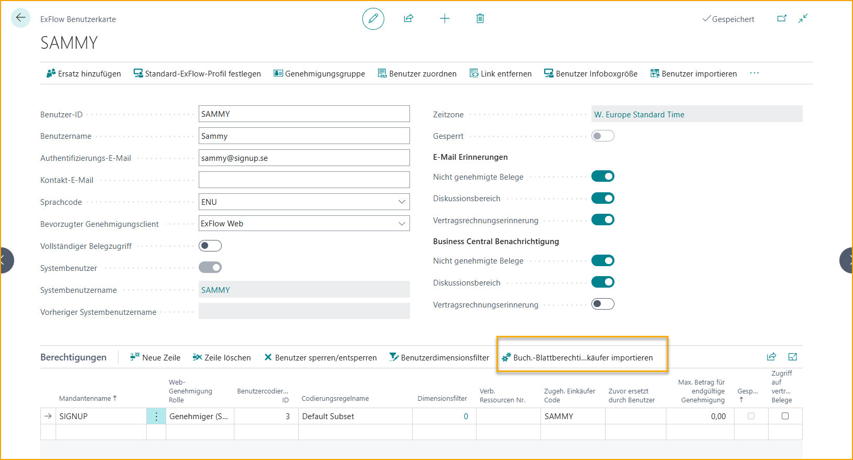Click the share icon in header
853x460 pixels.
408,19
